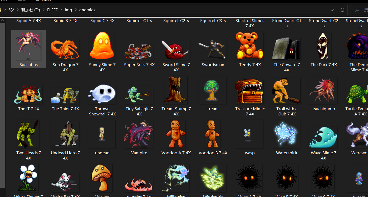368x197 pixels.
Task: Click the Stack of Slimes 7 4X filename
Action: coord(250,23)
